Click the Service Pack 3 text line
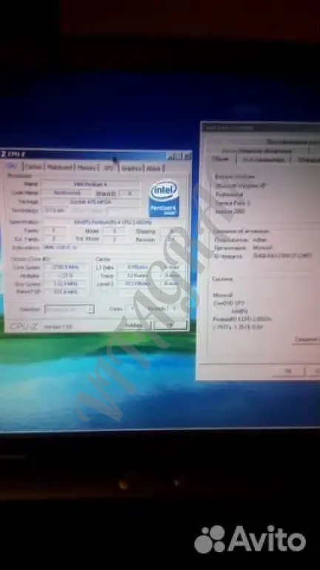Screen dimensions: 320x570 (x=233, y=203)
